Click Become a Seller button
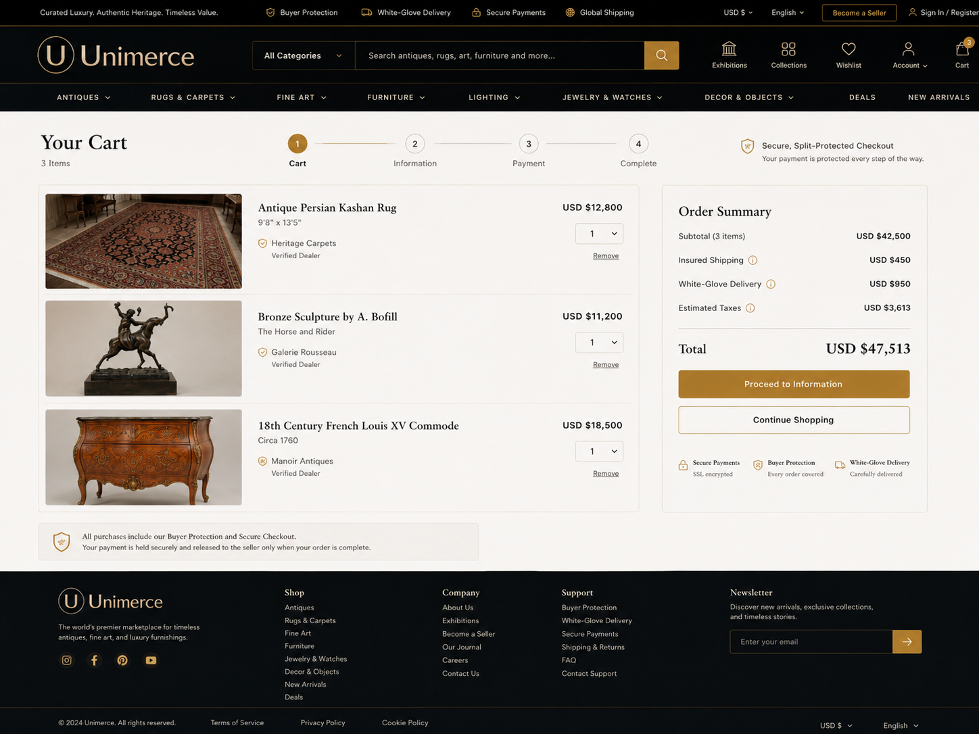The height and width of the screenshot is (734, 979). point(859,12)
